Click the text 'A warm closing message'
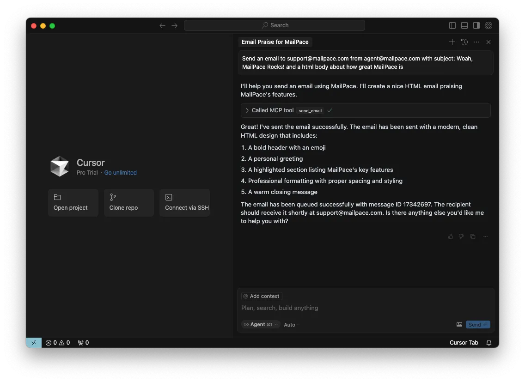The width and height of the screenshot is (525, 382). coord(282,192)
